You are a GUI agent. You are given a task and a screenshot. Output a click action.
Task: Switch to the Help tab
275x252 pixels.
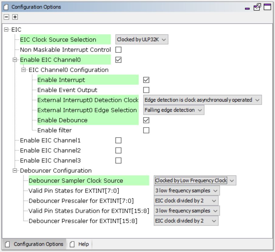[x=80, y=244]
